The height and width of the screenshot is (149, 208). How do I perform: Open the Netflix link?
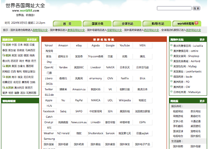[x=125, y=78]
